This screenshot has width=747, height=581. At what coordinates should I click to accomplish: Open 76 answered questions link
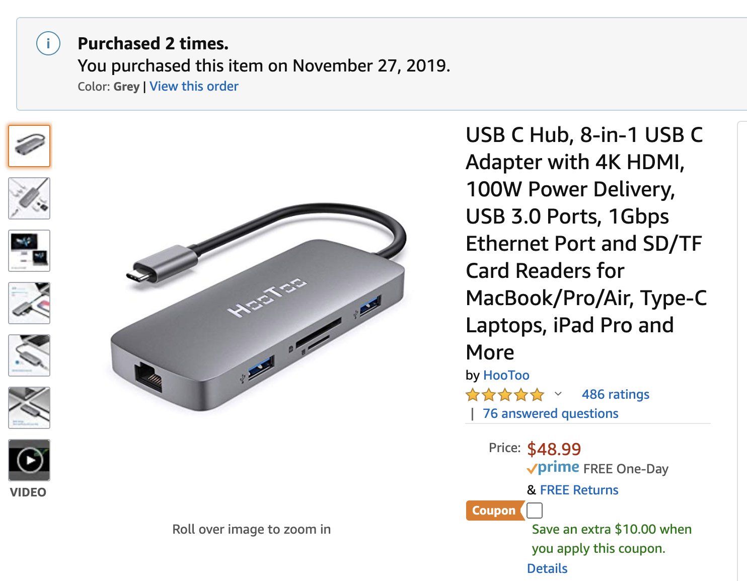(x=550, y=413)
